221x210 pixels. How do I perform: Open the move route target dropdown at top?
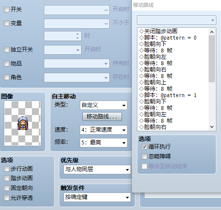[x=177, y=20]
